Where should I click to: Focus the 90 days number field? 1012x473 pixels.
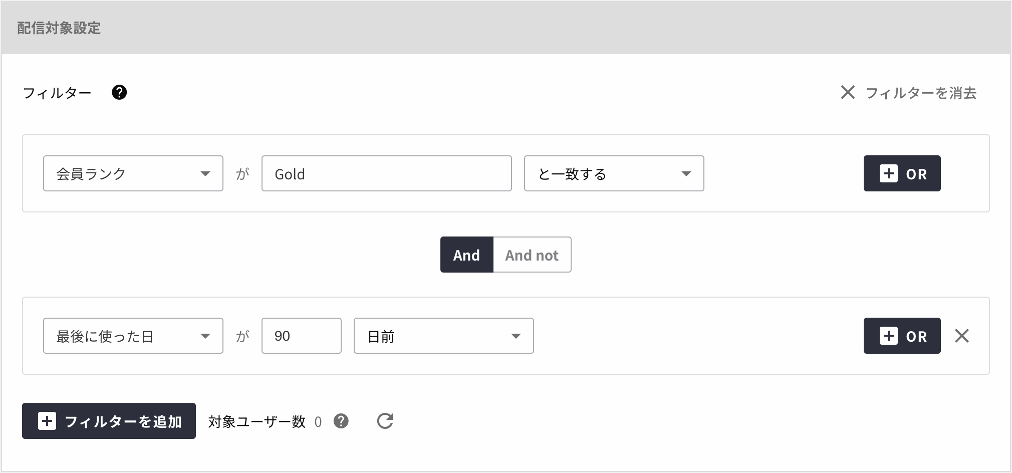[x=301, y=336]
